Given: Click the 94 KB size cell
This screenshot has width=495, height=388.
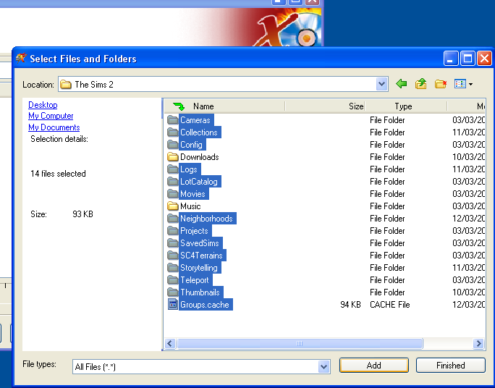Looking at the screenshot, I should (350, 305).
